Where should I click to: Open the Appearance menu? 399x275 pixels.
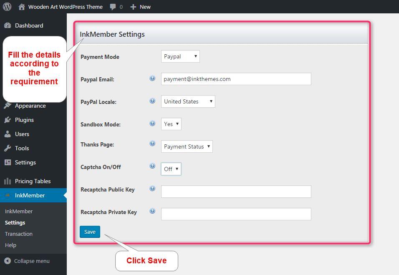pos(30,106)
